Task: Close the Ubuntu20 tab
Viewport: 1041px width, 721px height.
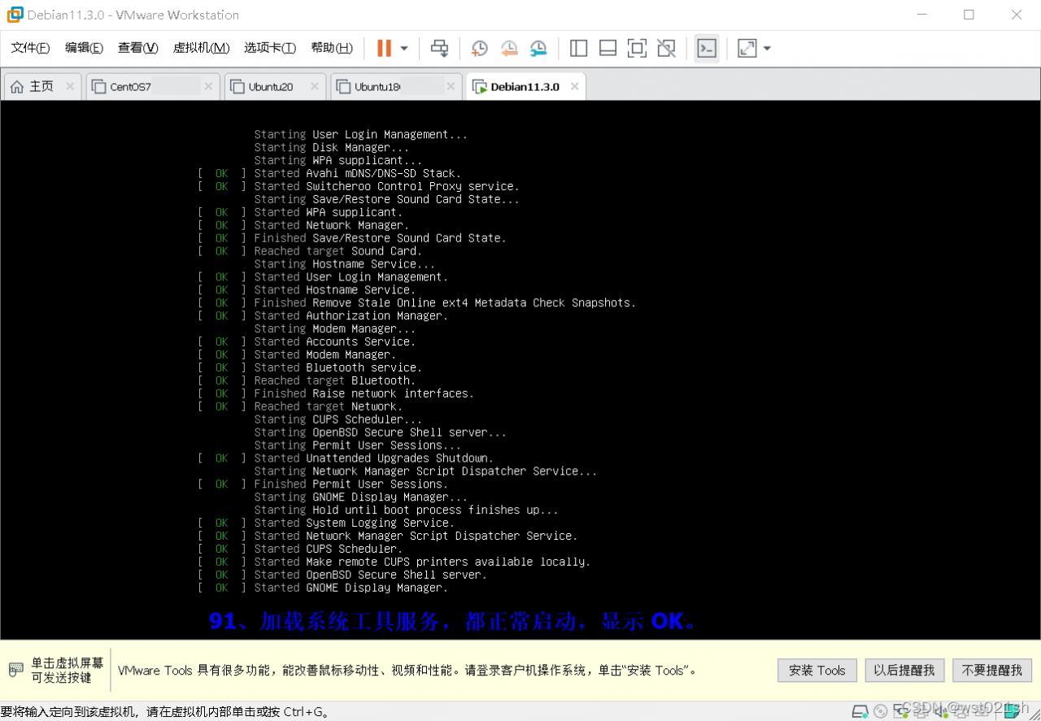Action: click(315, 86)
